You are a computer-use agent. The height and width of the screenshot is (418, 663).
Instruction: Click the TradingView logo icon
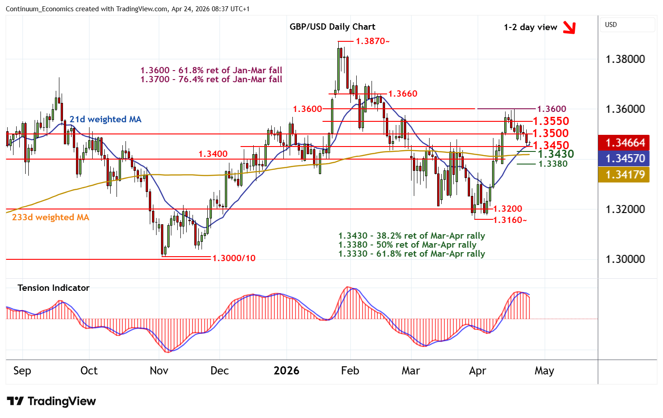pyautogui.click(x=15, y=401)
